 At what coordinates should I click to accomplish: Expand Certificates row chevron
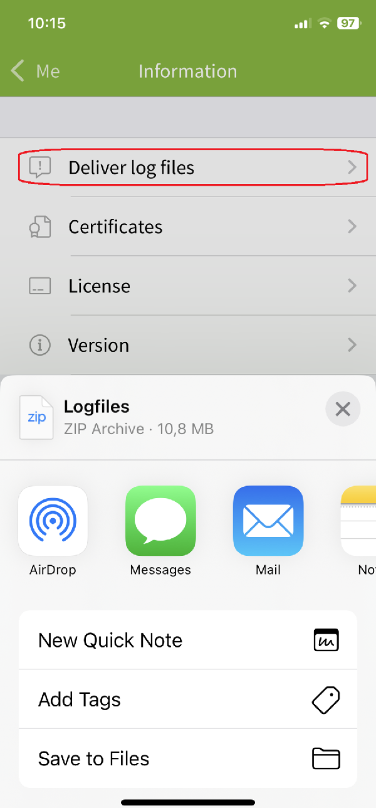point(352,226)
